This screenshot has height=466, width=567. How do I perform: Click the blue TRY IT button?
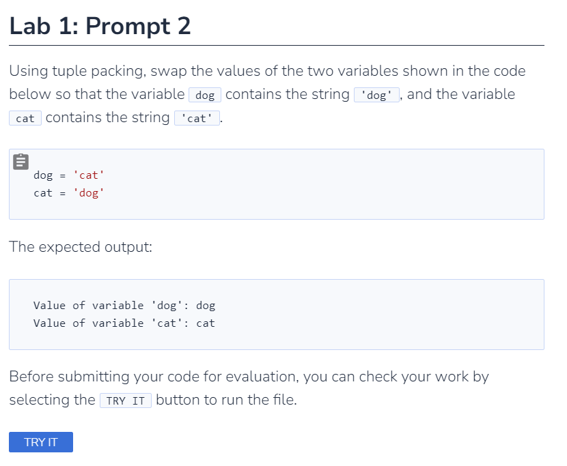(41, 442)
